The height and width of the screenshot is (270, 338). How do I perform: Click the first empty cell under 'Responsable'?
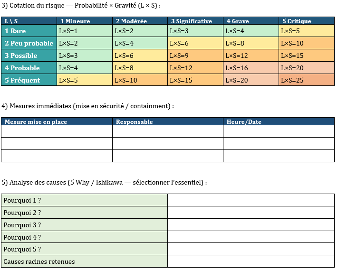point(167,131)
